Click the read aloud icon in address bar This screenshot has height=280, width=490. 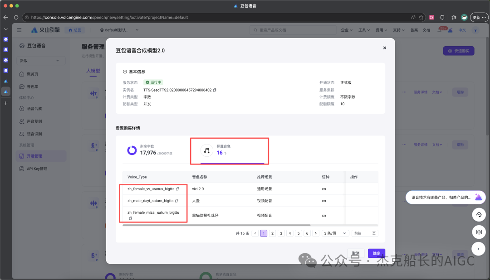click(413, 17)
